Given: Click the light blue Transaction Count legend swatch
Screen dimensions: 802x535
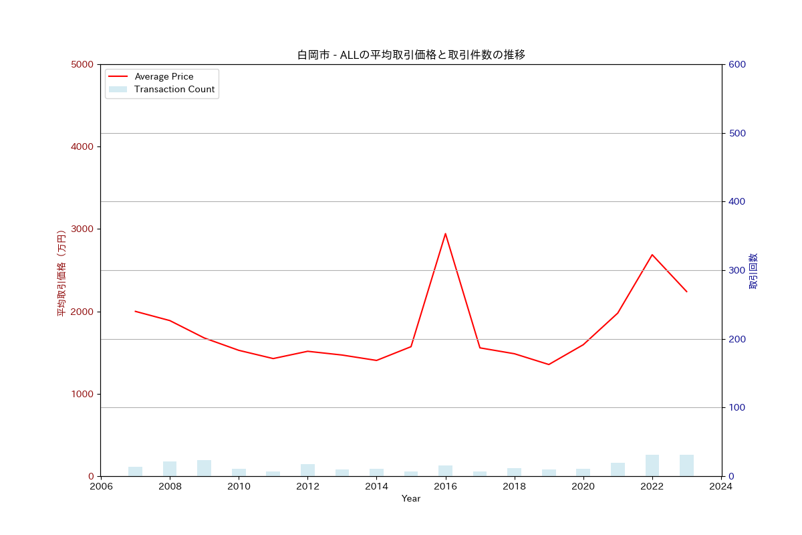Looking at the screenshot, I should click(x=118, y=90).
